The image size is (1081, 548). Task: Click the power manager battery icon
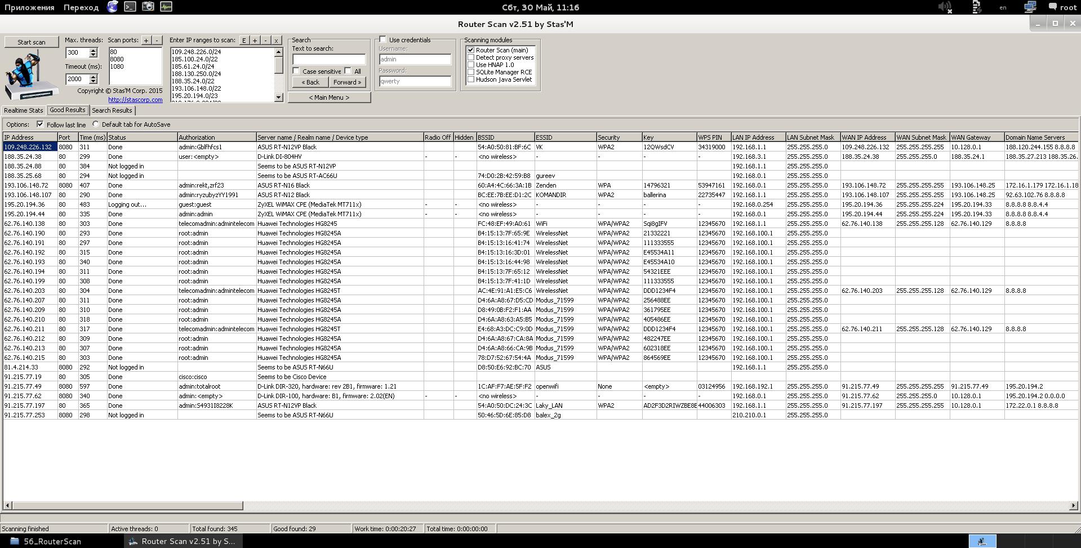point(977,7)
